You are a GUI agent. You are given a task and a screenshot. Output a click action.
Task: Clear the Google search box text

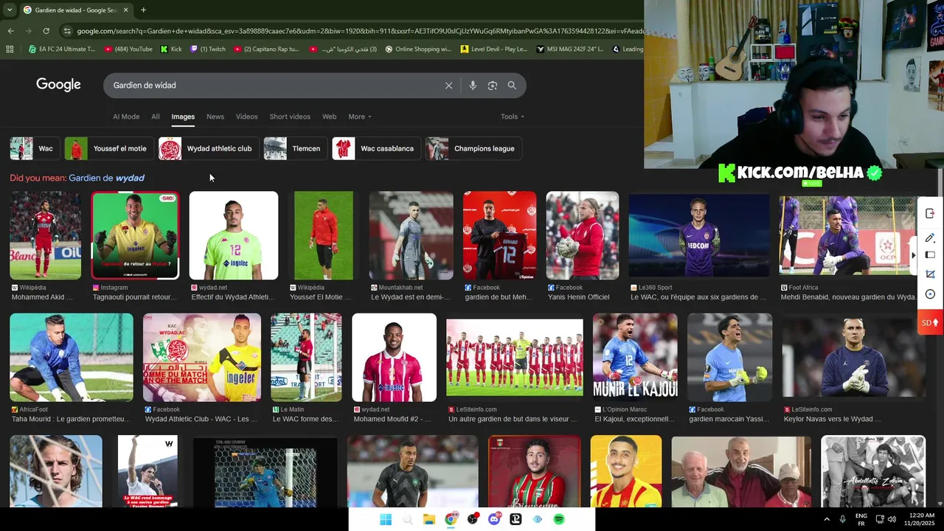(x=448, y=86)
